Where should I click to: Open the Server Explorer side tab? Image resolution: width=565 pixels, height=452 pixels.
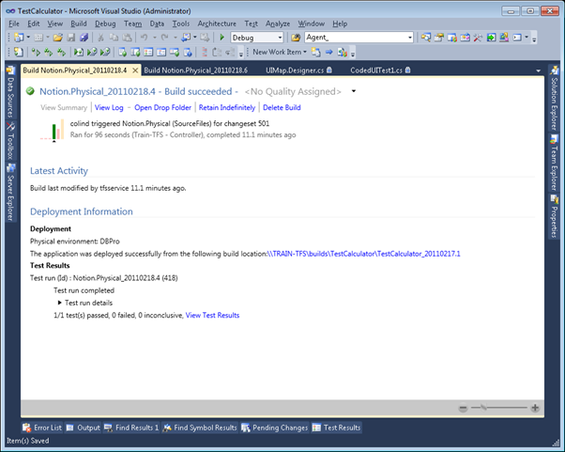click(10, 193)
